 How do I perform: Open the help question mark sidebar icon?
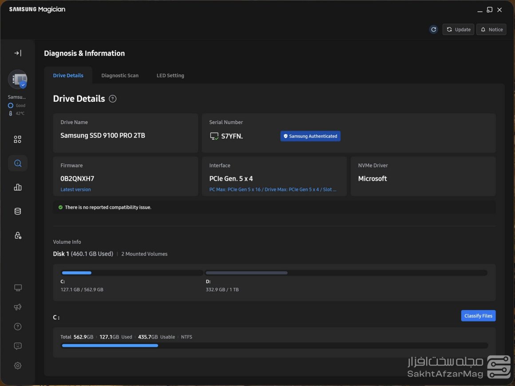tap(18, 327)
